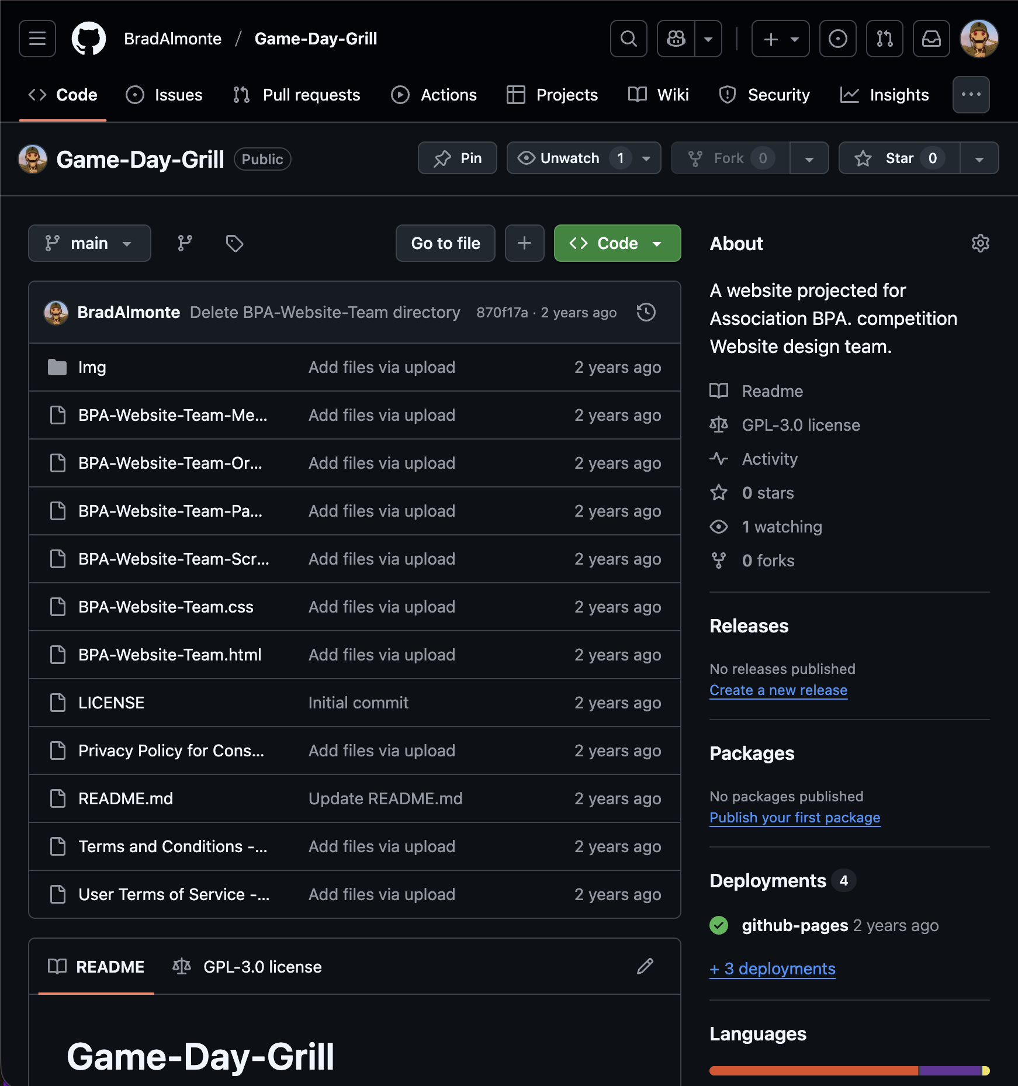Open the notifications inbox icon
1018x1086 pixels.
931,39
